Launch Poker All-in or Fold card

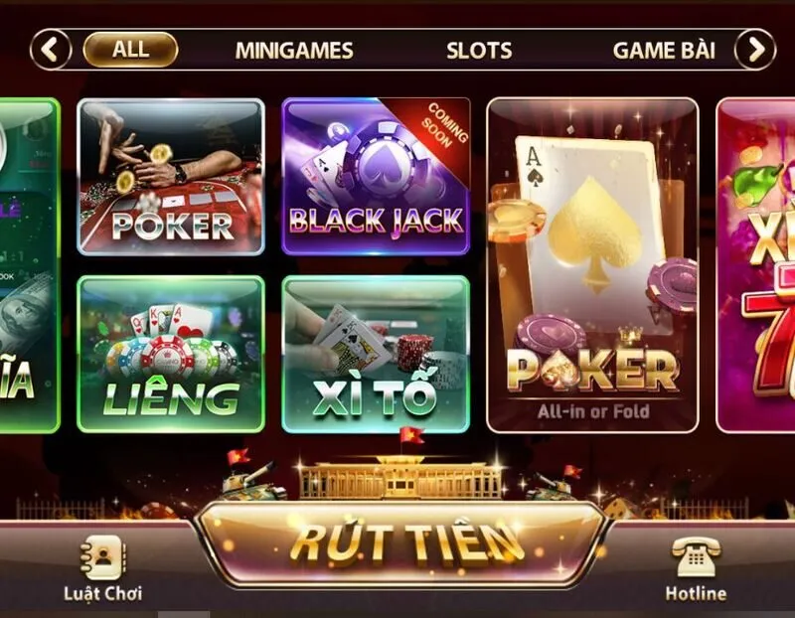pyautogui.click(x=592, y=265)
